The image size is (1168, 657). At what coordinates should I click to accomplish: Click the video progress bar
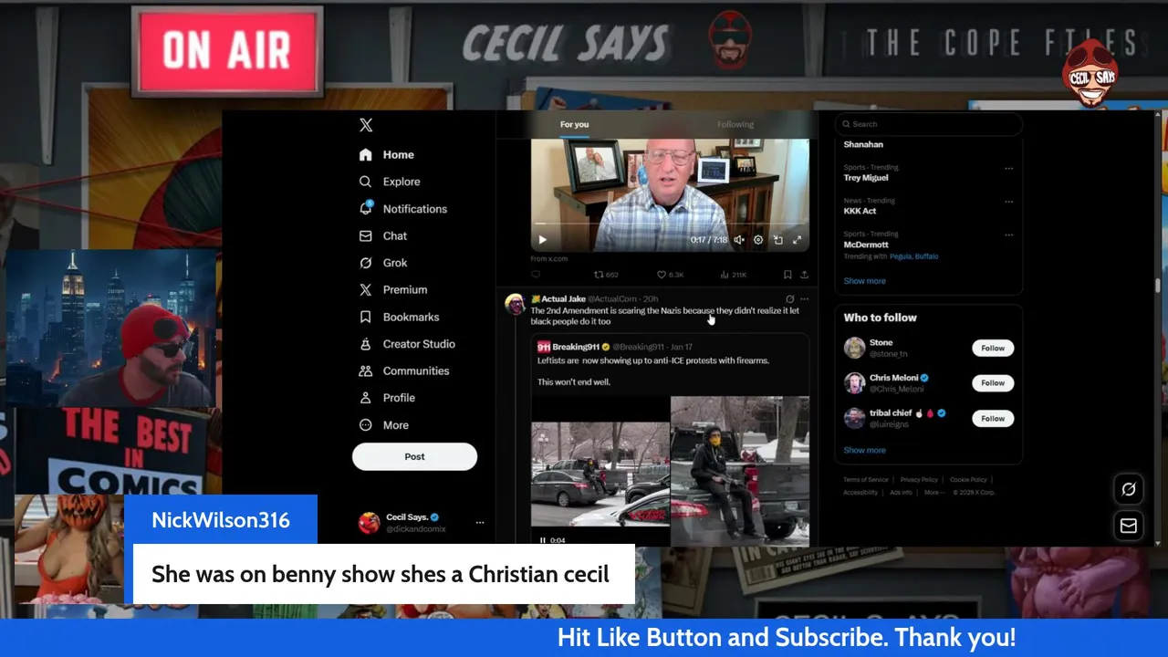pyautogui.click(x=670, y=224)
